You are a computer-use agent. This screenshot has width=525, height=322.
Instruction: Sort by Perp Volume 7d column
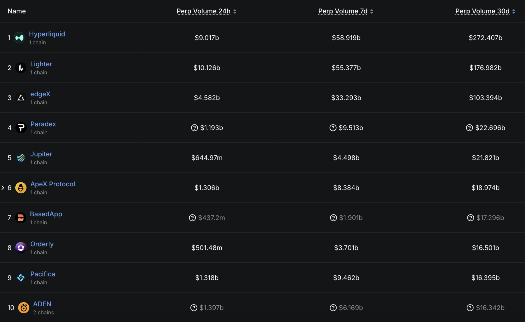[343, 11]
